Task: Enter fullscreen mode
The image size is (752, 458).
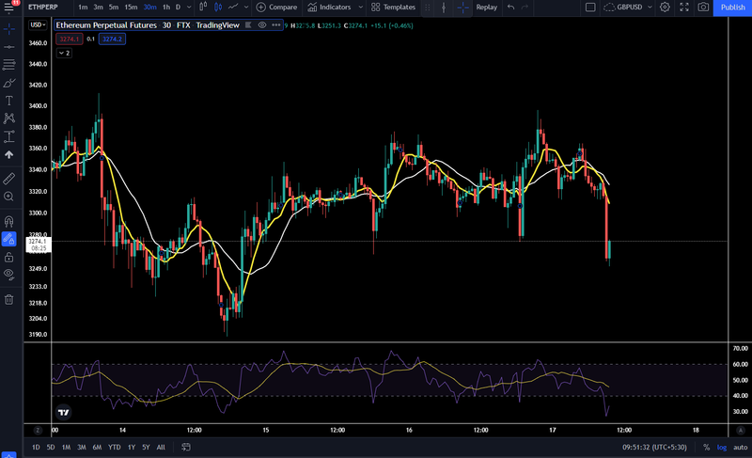Action: (684, 8)
